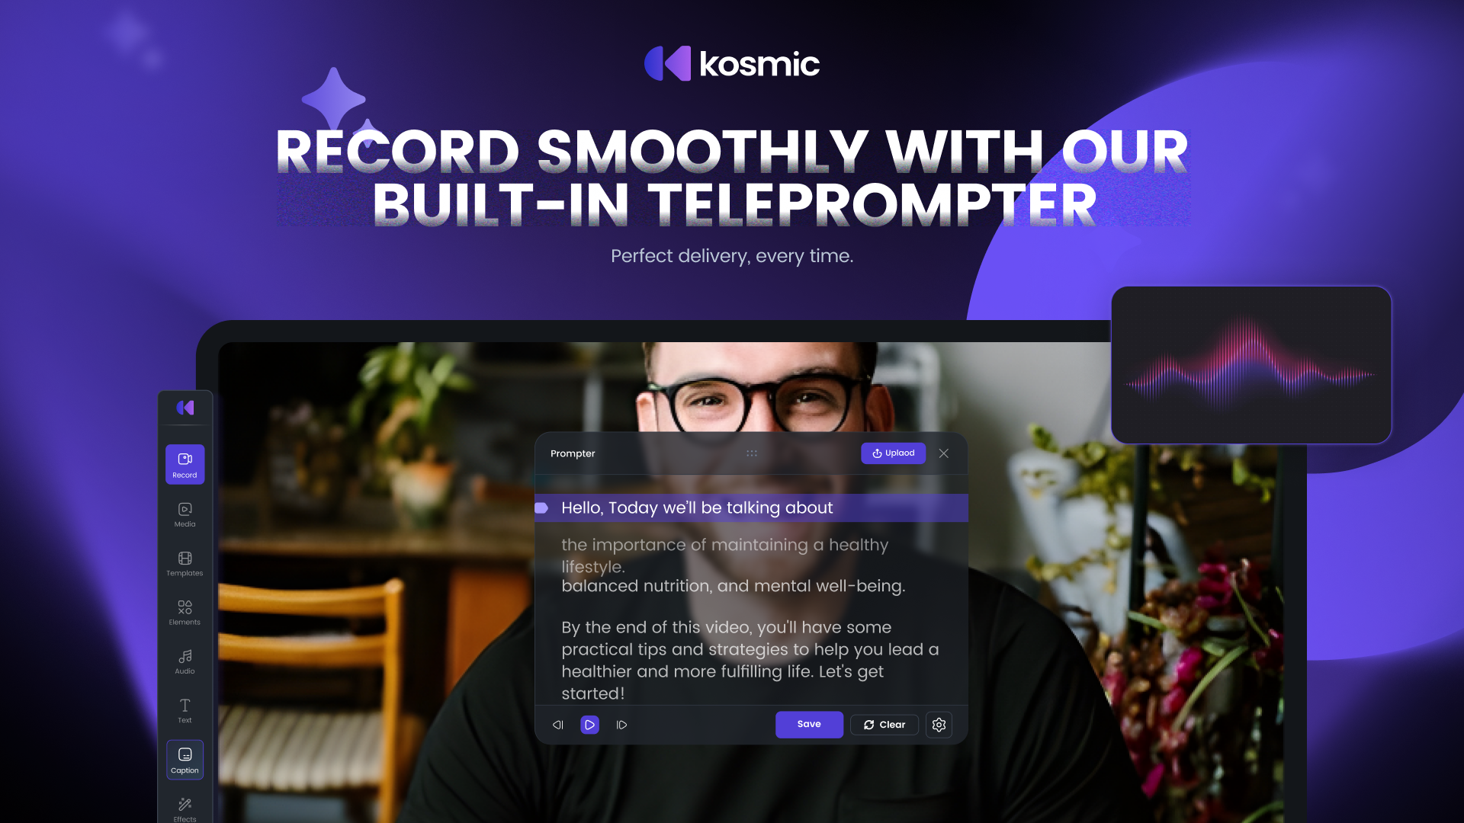The height and width of the screenshot is (823, 1464).
Task: Click the Record panel icon
Action: click(184, 464)
